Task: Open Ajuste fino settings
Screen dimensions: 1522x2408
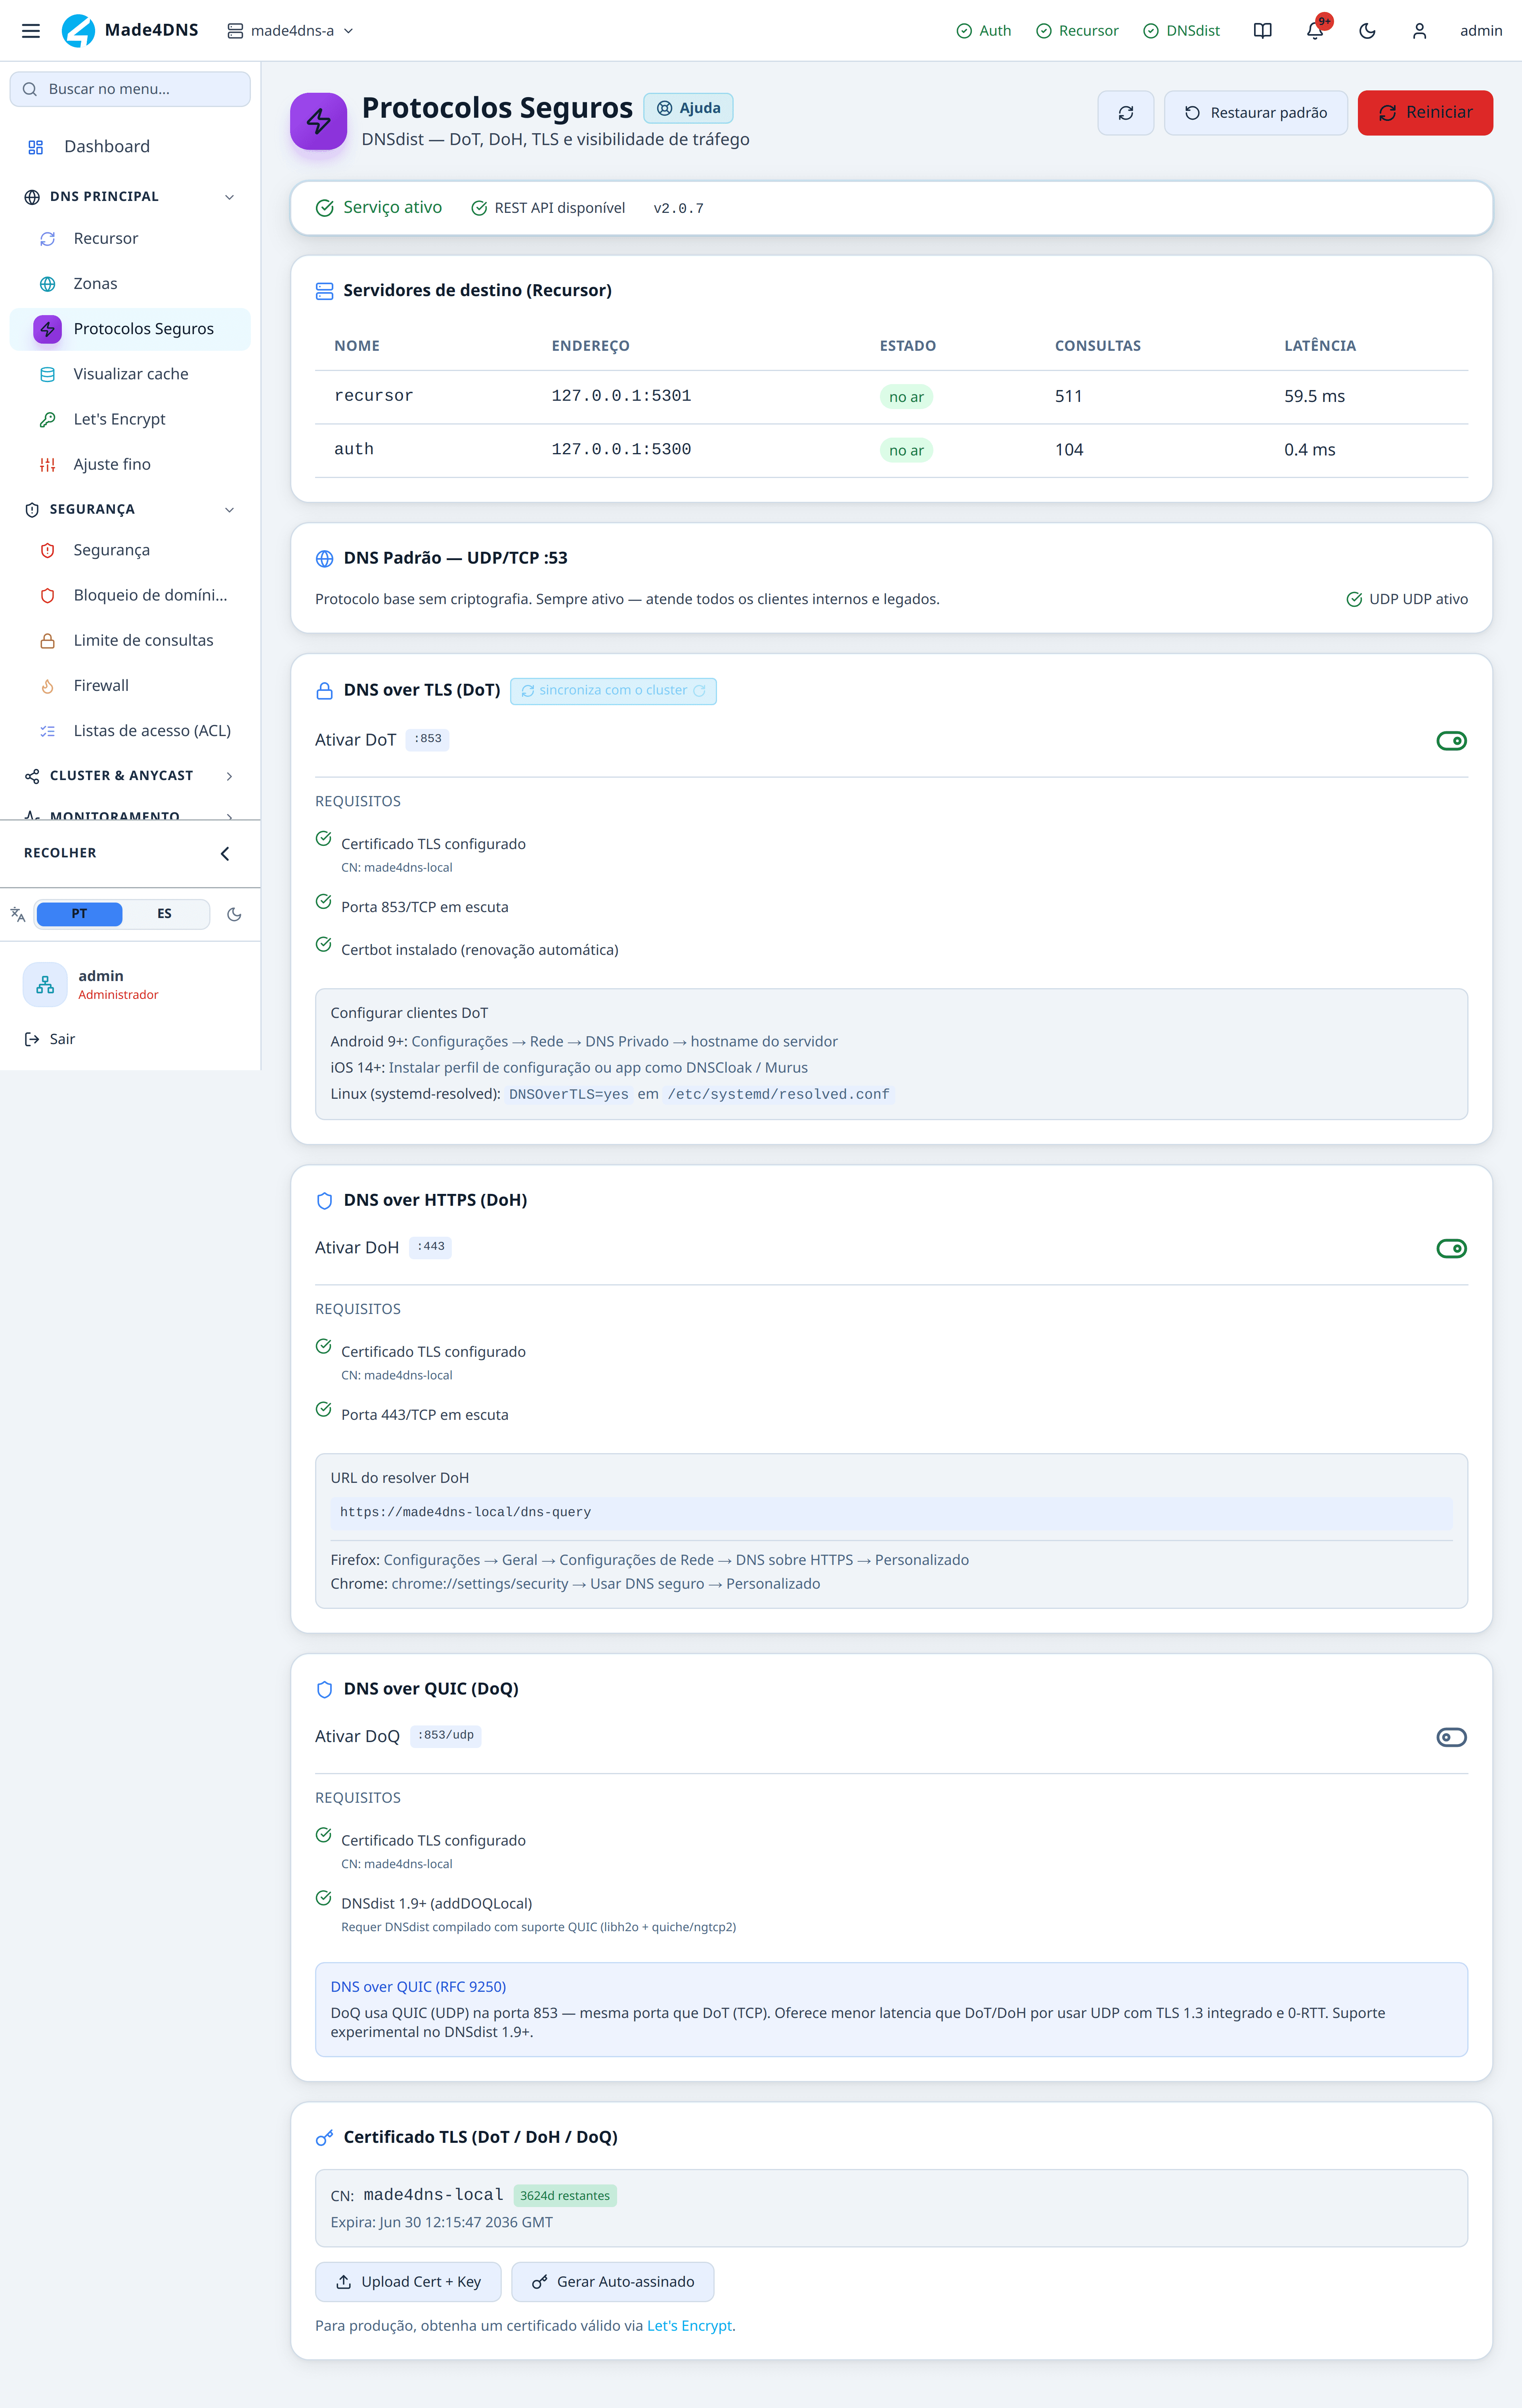Action: tap(130, 464)
